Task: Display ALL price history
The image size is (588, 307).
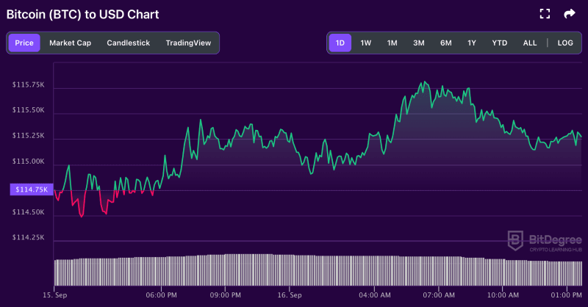Action: [x=530, y=43]
